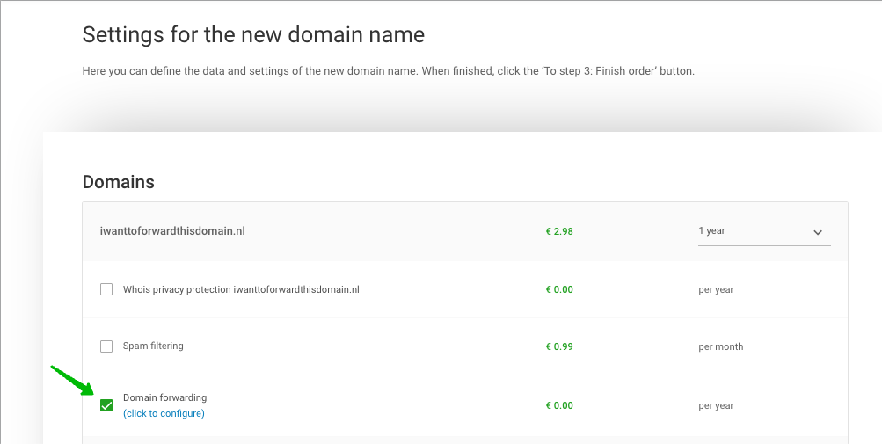Click 'per year' in the Whois privacy row
Viewport: 882px width, 444px height.
716,290
